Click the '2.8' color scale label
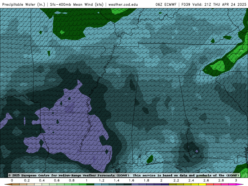This screenshot has width=248, height=186. (x=221, y=180)
